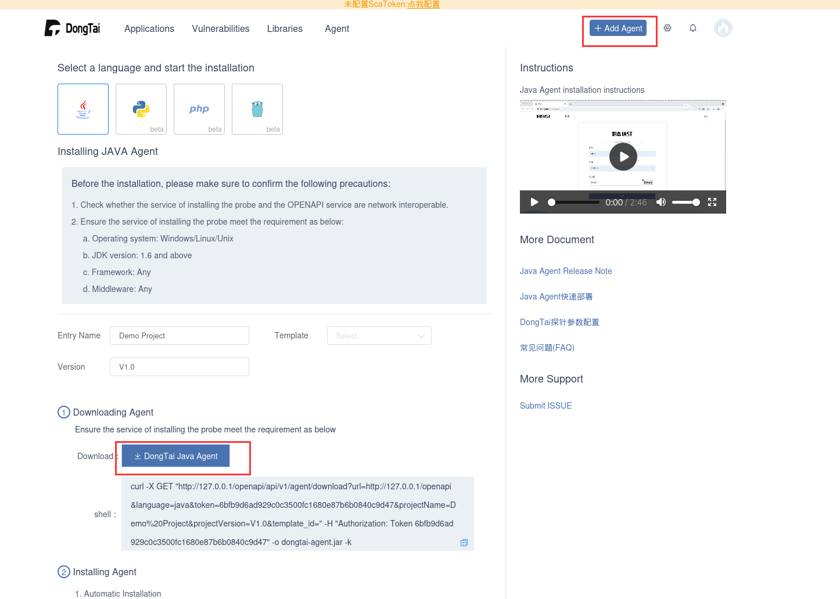Image resolution: width=840 pixels, height=599 pixels.
Task: Download the DongTai Java Agent
Action: tap(175, 456)
